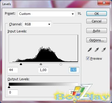Click the shadow input field showing 44
The image size is (112, 103).
[13, 70]
